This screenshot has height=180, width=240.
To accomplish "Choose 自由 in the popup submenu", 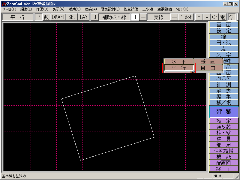I will click(208, 67).
